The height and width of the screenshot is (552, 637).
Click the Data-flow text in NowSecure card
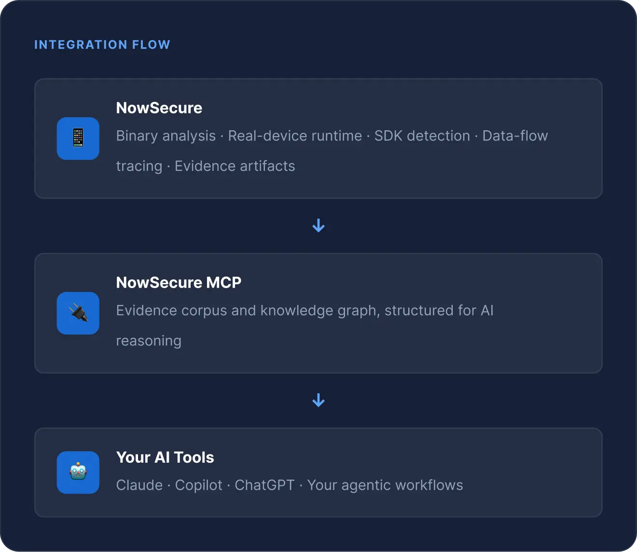(515, 136)
